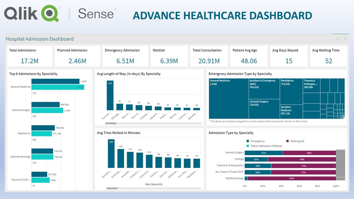Go to next sheet arrow
The width and height of the screenshot is (354, 199).
[345, 39]
